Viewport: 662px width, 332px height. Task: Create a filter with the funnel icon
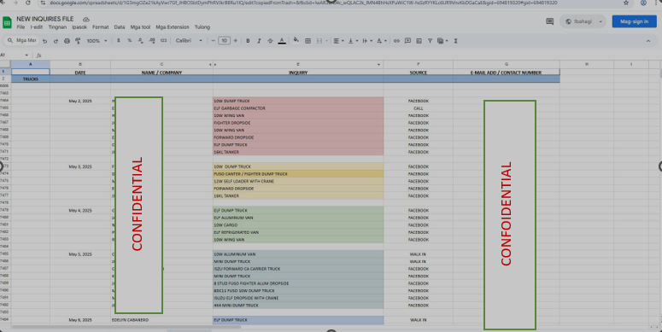430,41
